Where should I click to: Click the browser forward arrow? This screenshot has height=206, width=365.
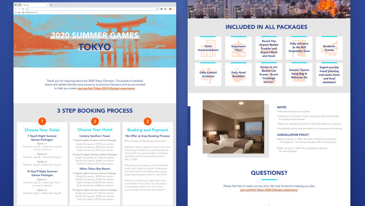pyautogui.click(x=19, y=9)
